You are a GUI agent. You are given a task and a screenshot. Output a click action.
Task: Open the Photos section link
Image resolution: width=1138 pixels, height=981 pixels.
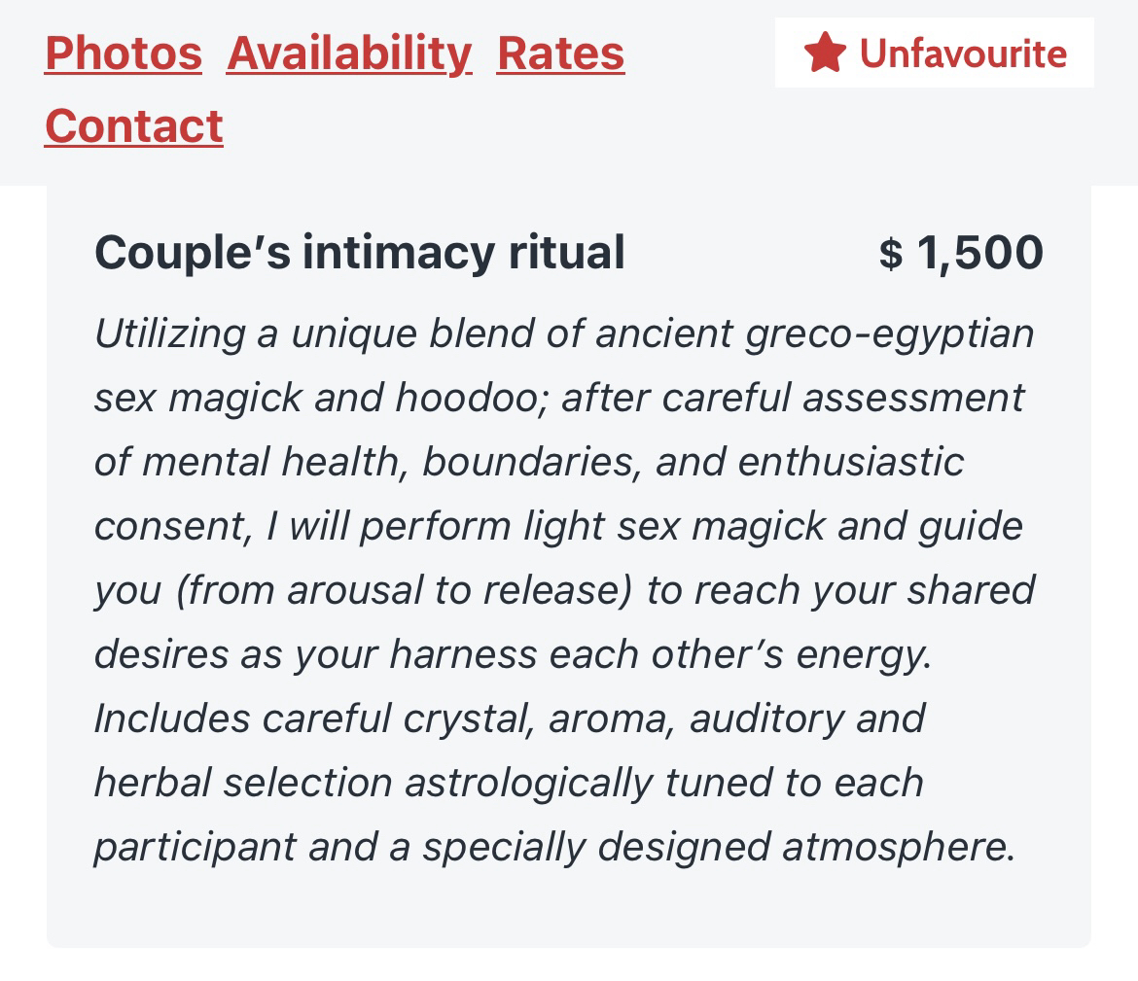point(124,53)
